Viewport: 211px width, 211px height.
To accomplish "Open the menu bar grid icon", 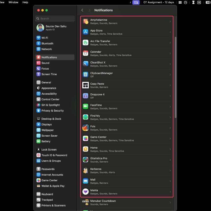I will click(x=180, y=2).
